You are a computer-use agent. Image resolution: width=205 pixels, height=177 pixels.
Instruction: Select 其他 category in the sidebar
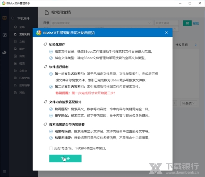pos(22,93)
